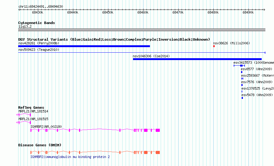This screenshot has width=274, height=166.
Task: Click the blue esv2593667 variant marker
Action: pos(242,79)
